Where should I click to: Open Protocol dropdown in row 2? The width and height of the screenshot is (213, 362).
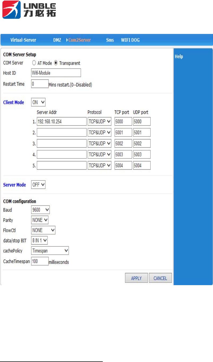click(99, 132)
